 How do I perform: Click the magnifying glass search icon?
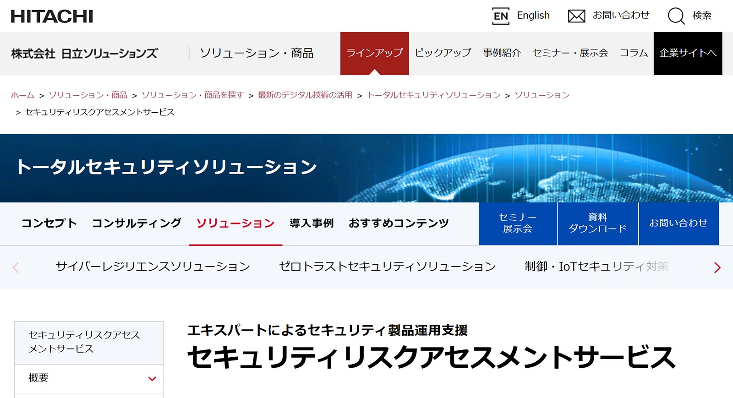pos(676,16)
